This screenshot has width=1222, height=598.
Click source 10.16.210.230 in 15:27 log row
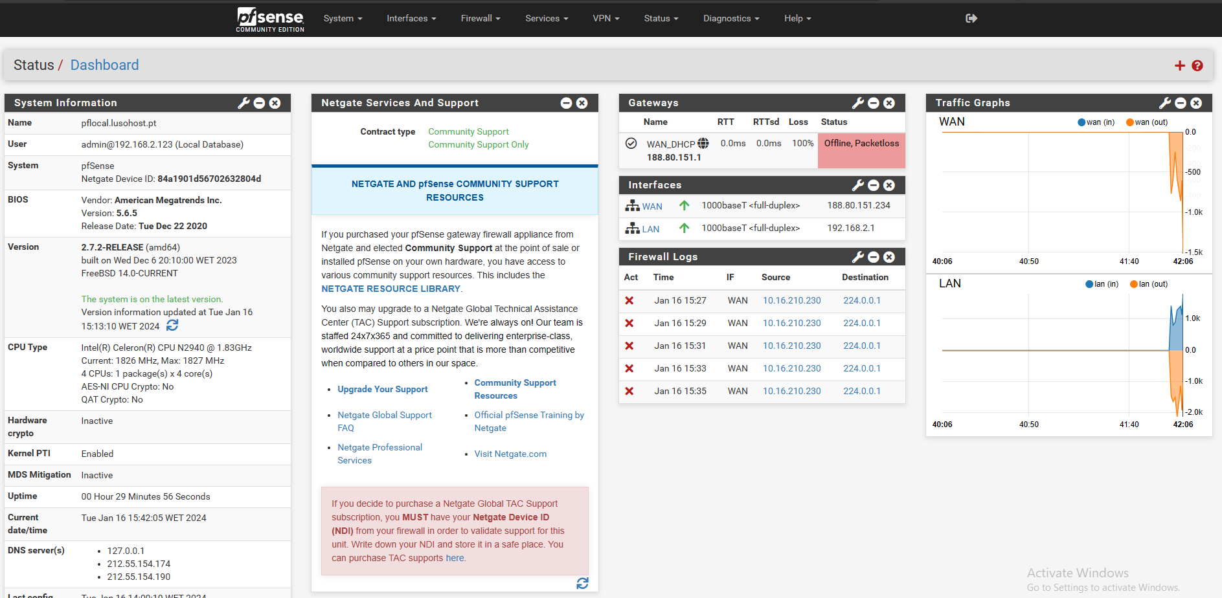[791, 300]
